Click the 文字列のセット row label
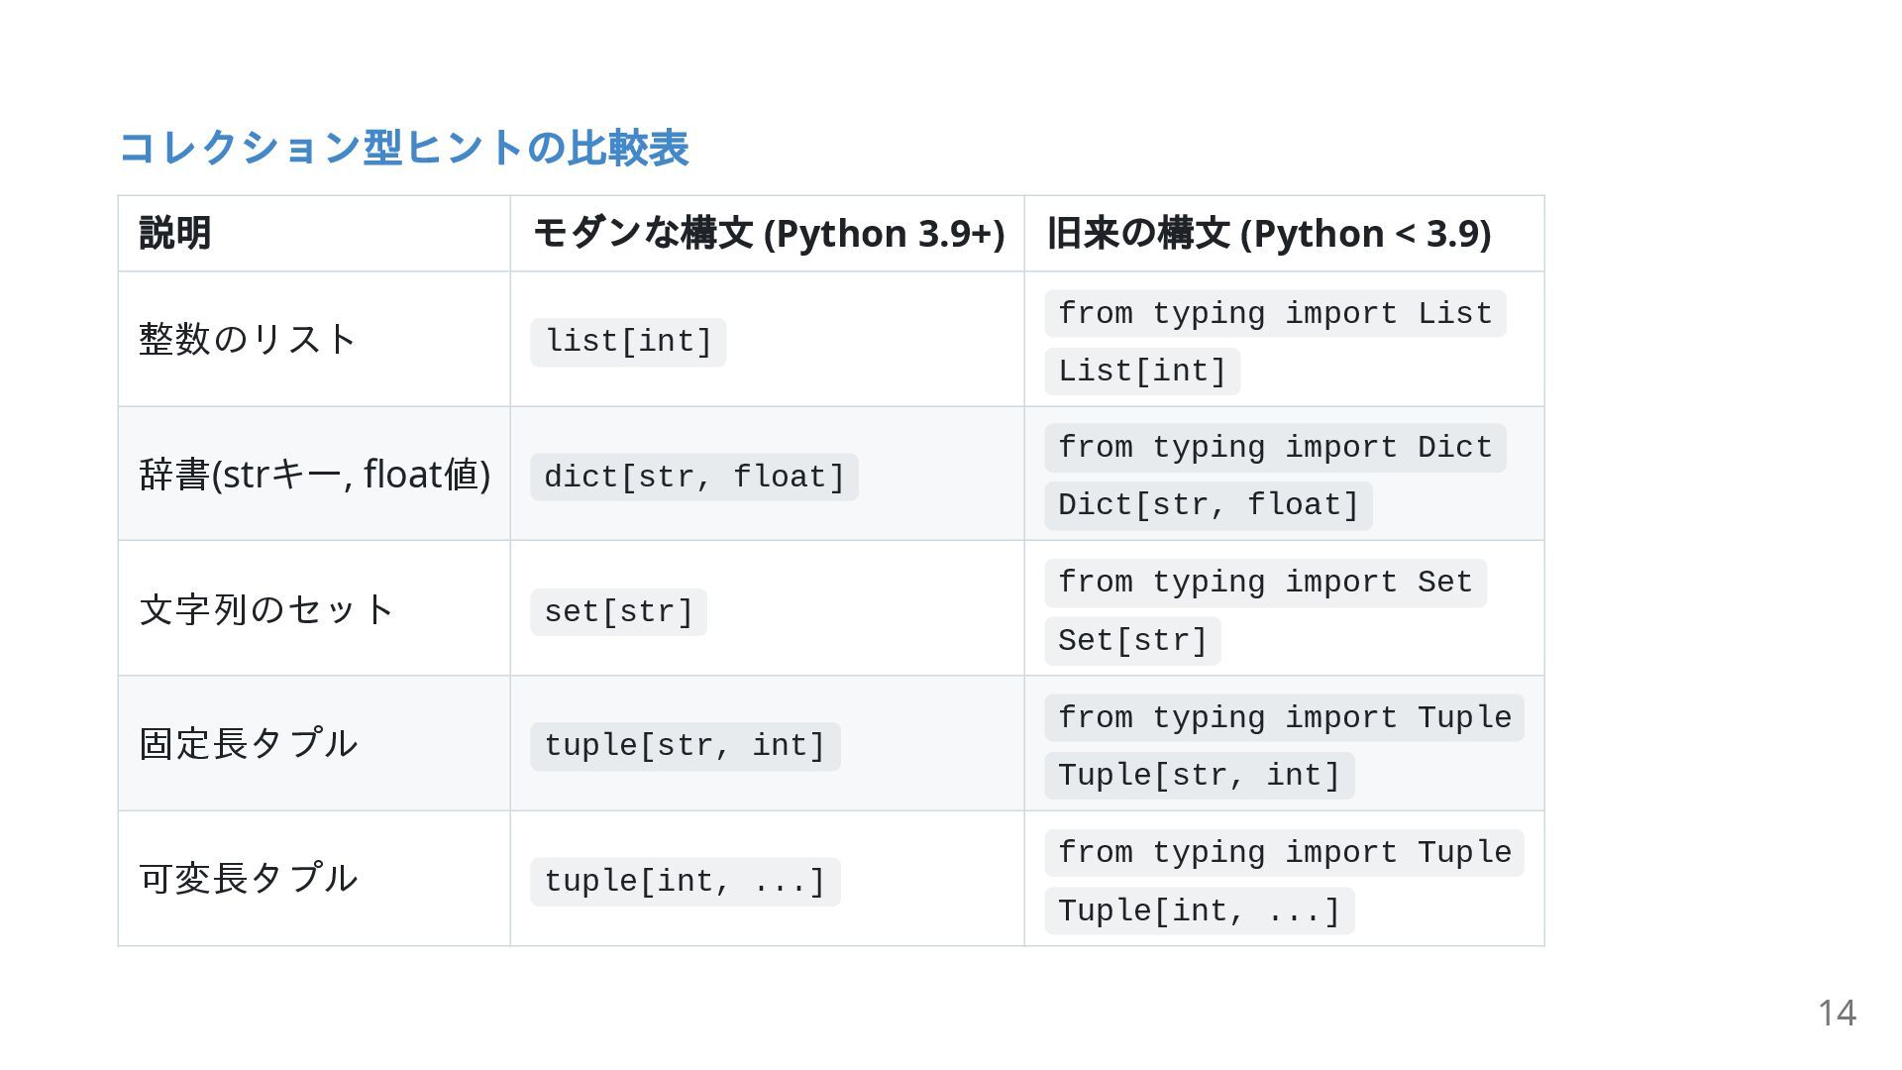 [266, 608]
